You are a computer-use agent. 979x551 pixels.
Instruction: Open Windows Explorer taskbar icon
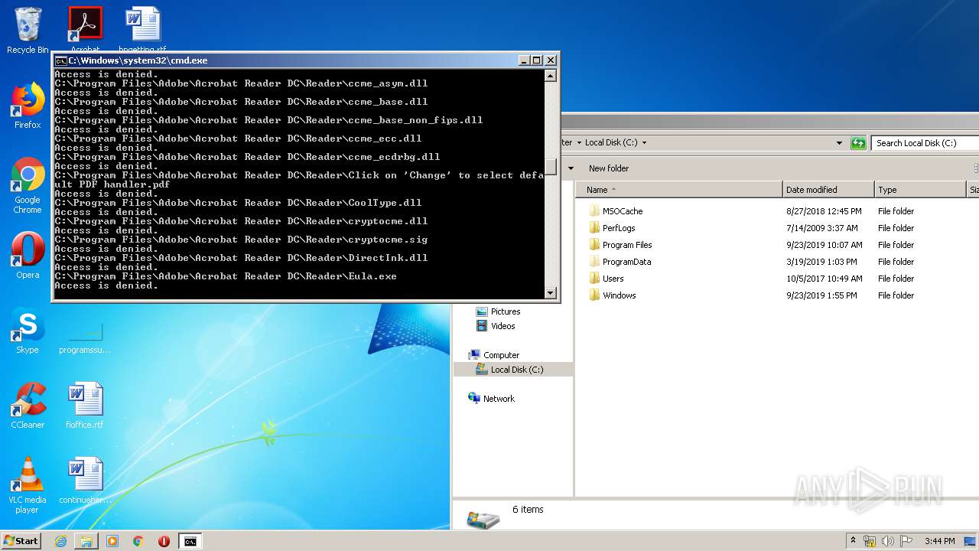86,541
